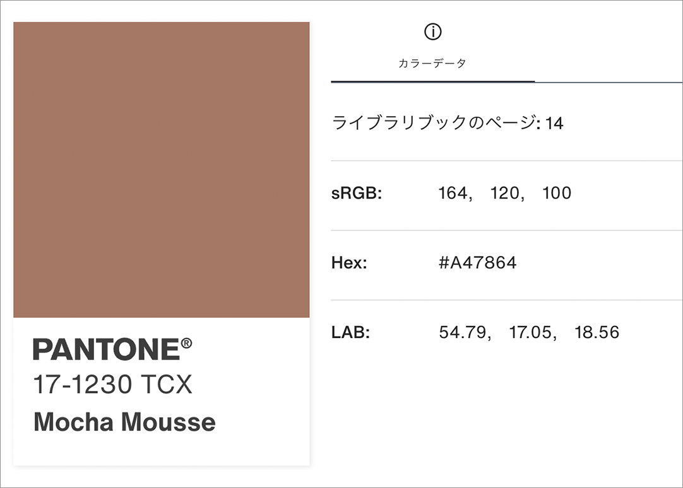
Task: Select the sRGB red value 164
Action: [x=452, y=193]
